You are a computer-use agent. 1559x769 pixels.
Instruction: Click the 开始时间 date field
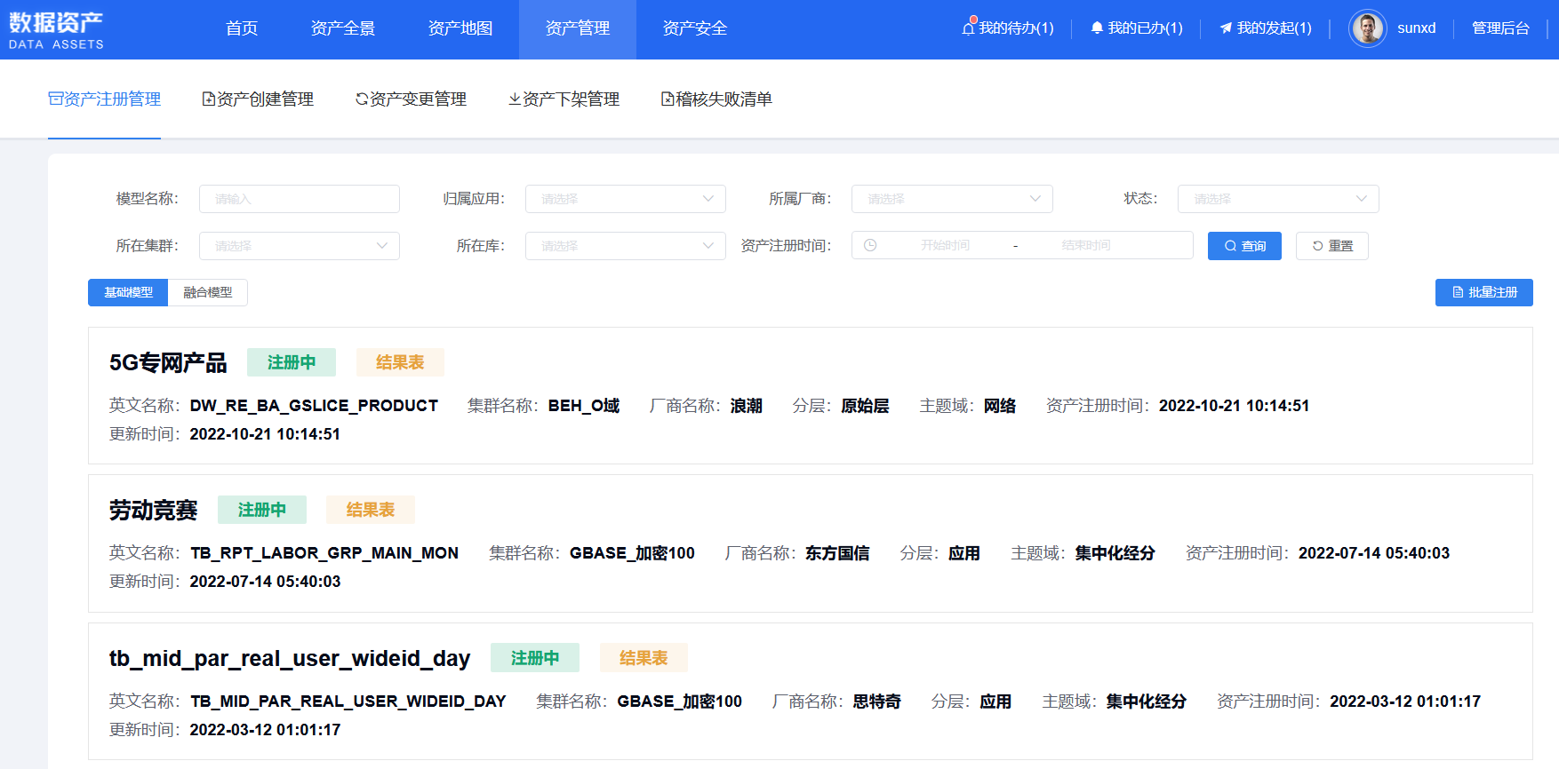[945, 246]
